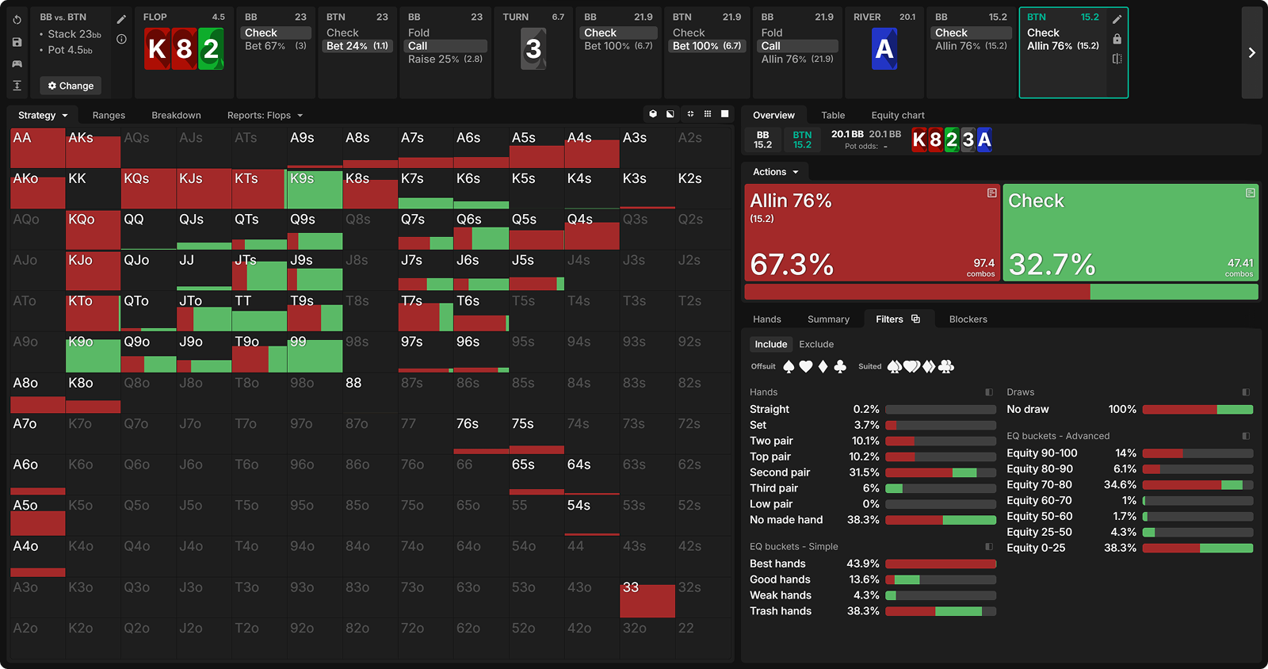Select the offsuit spade filter icon
Screen dimensions: 1268x669
789,366
